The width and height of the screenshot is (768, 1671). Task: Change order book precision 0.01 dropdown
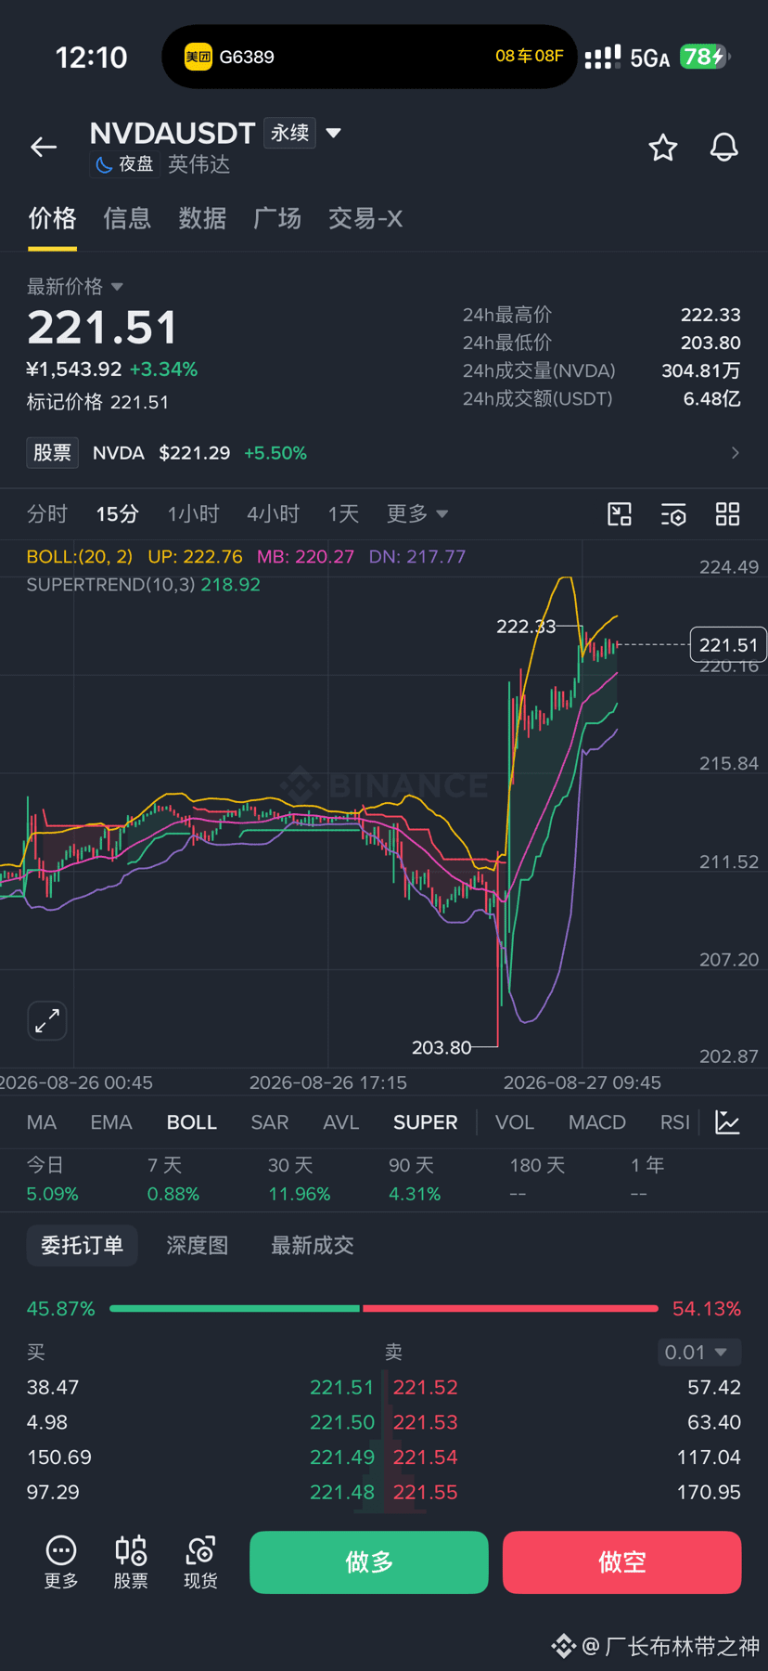[698, 1353]
